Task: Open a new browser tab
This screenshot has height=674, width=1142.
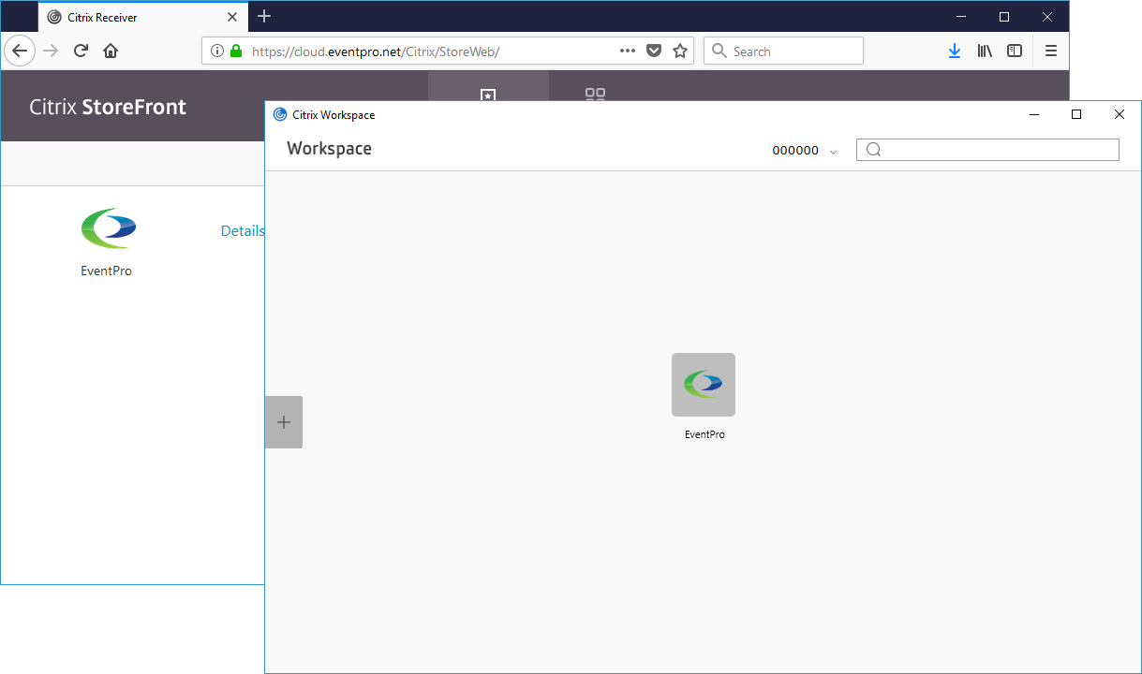Action: pyautogui.click(x=264, y=16)
